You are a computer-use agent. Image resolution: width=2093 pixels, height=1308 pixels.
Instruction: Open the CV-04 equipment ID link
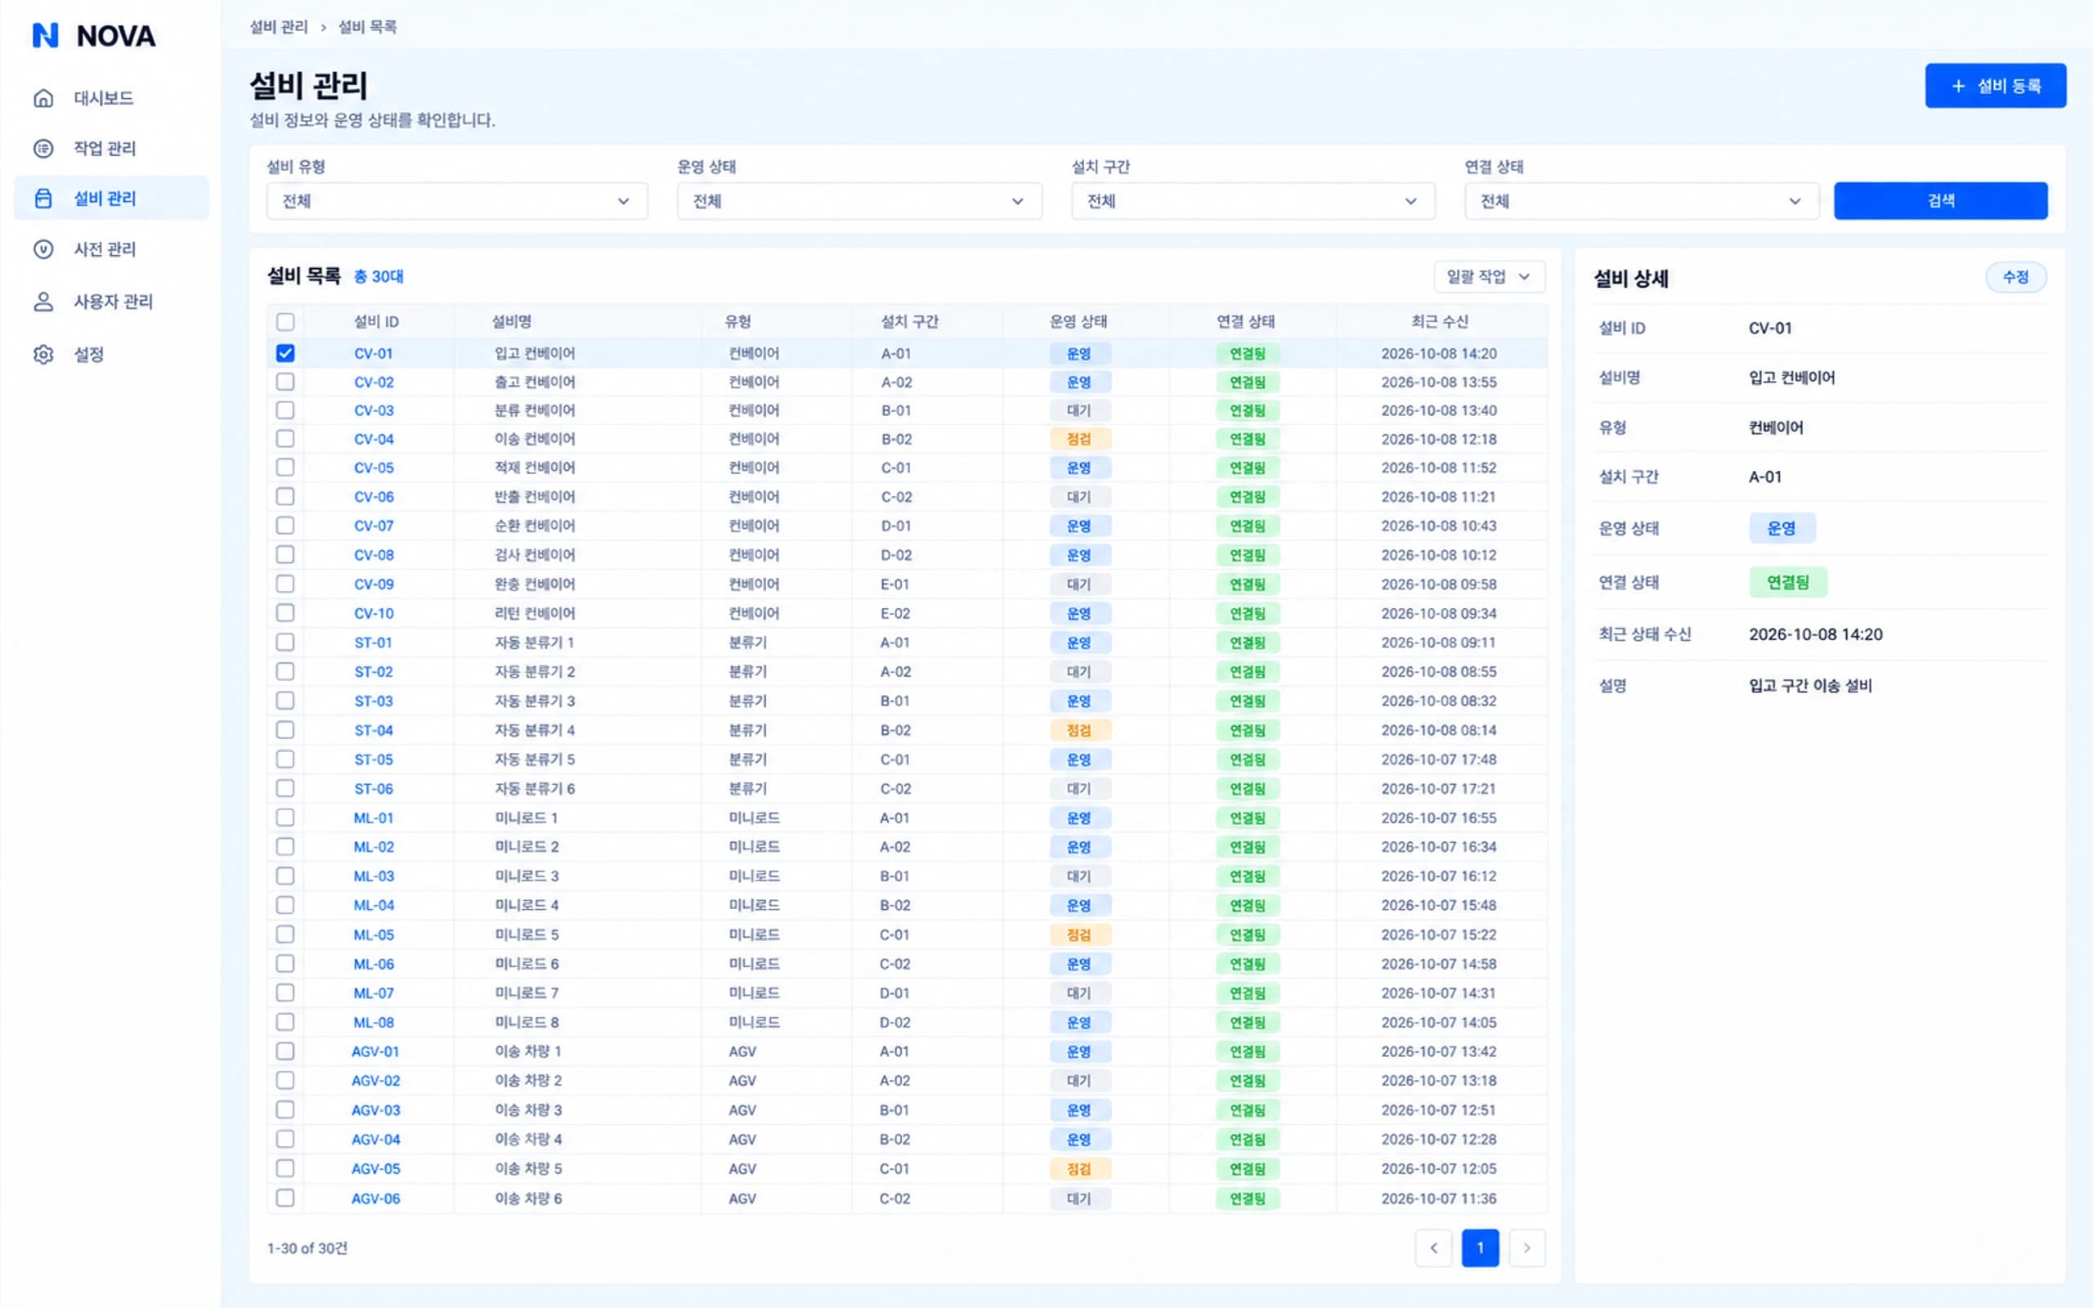point(374,440)
